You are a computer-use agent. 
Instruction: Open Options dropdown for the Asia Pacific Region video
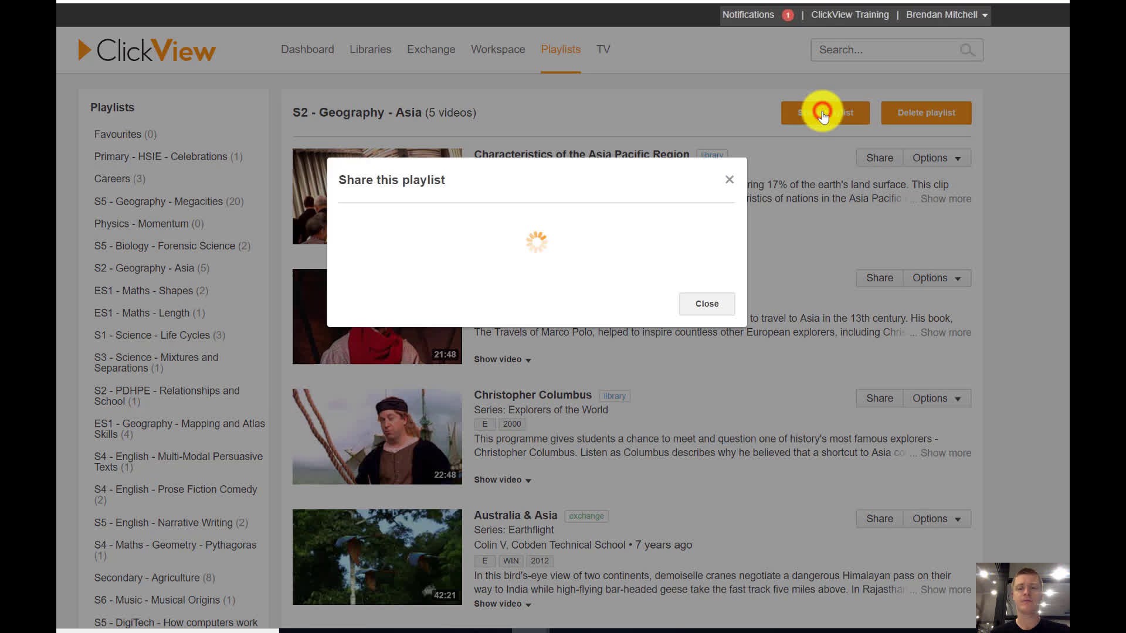click(937, 158)
